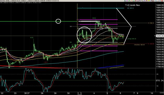
Task: Click date label 22 on time axis
Action: pyautogui.click(x=2, y=93)
